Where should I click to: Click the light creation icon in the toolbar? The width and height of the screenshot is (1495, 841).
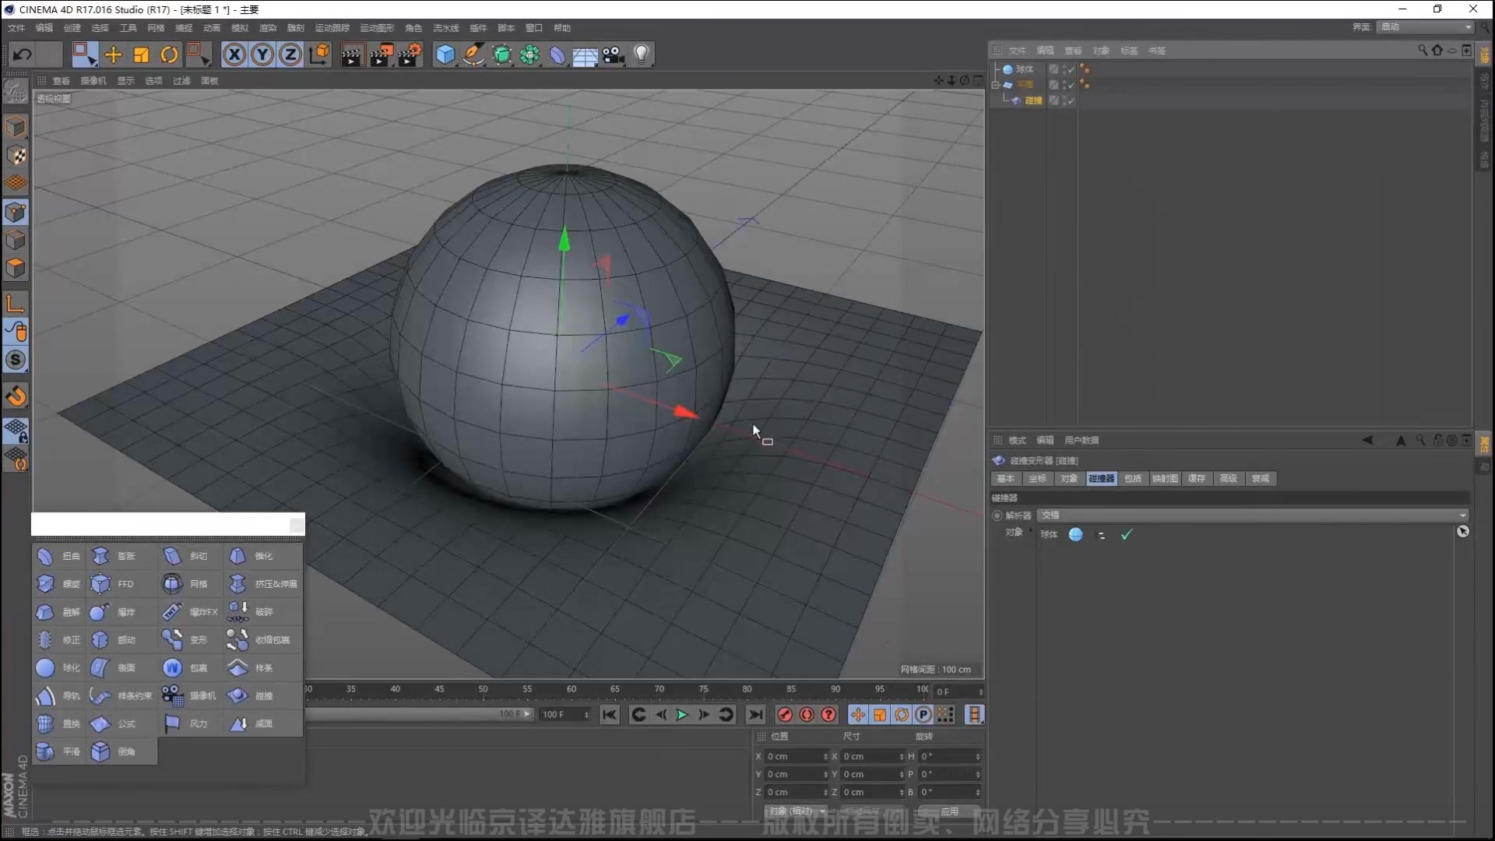640,55
